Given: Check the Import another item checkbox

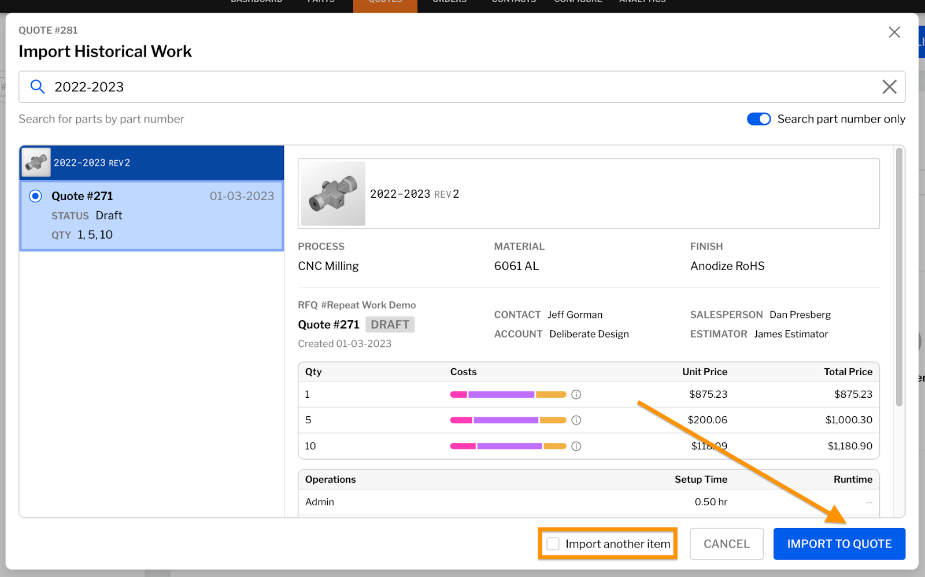Looking at the screenshot, I should coord(553,544).
